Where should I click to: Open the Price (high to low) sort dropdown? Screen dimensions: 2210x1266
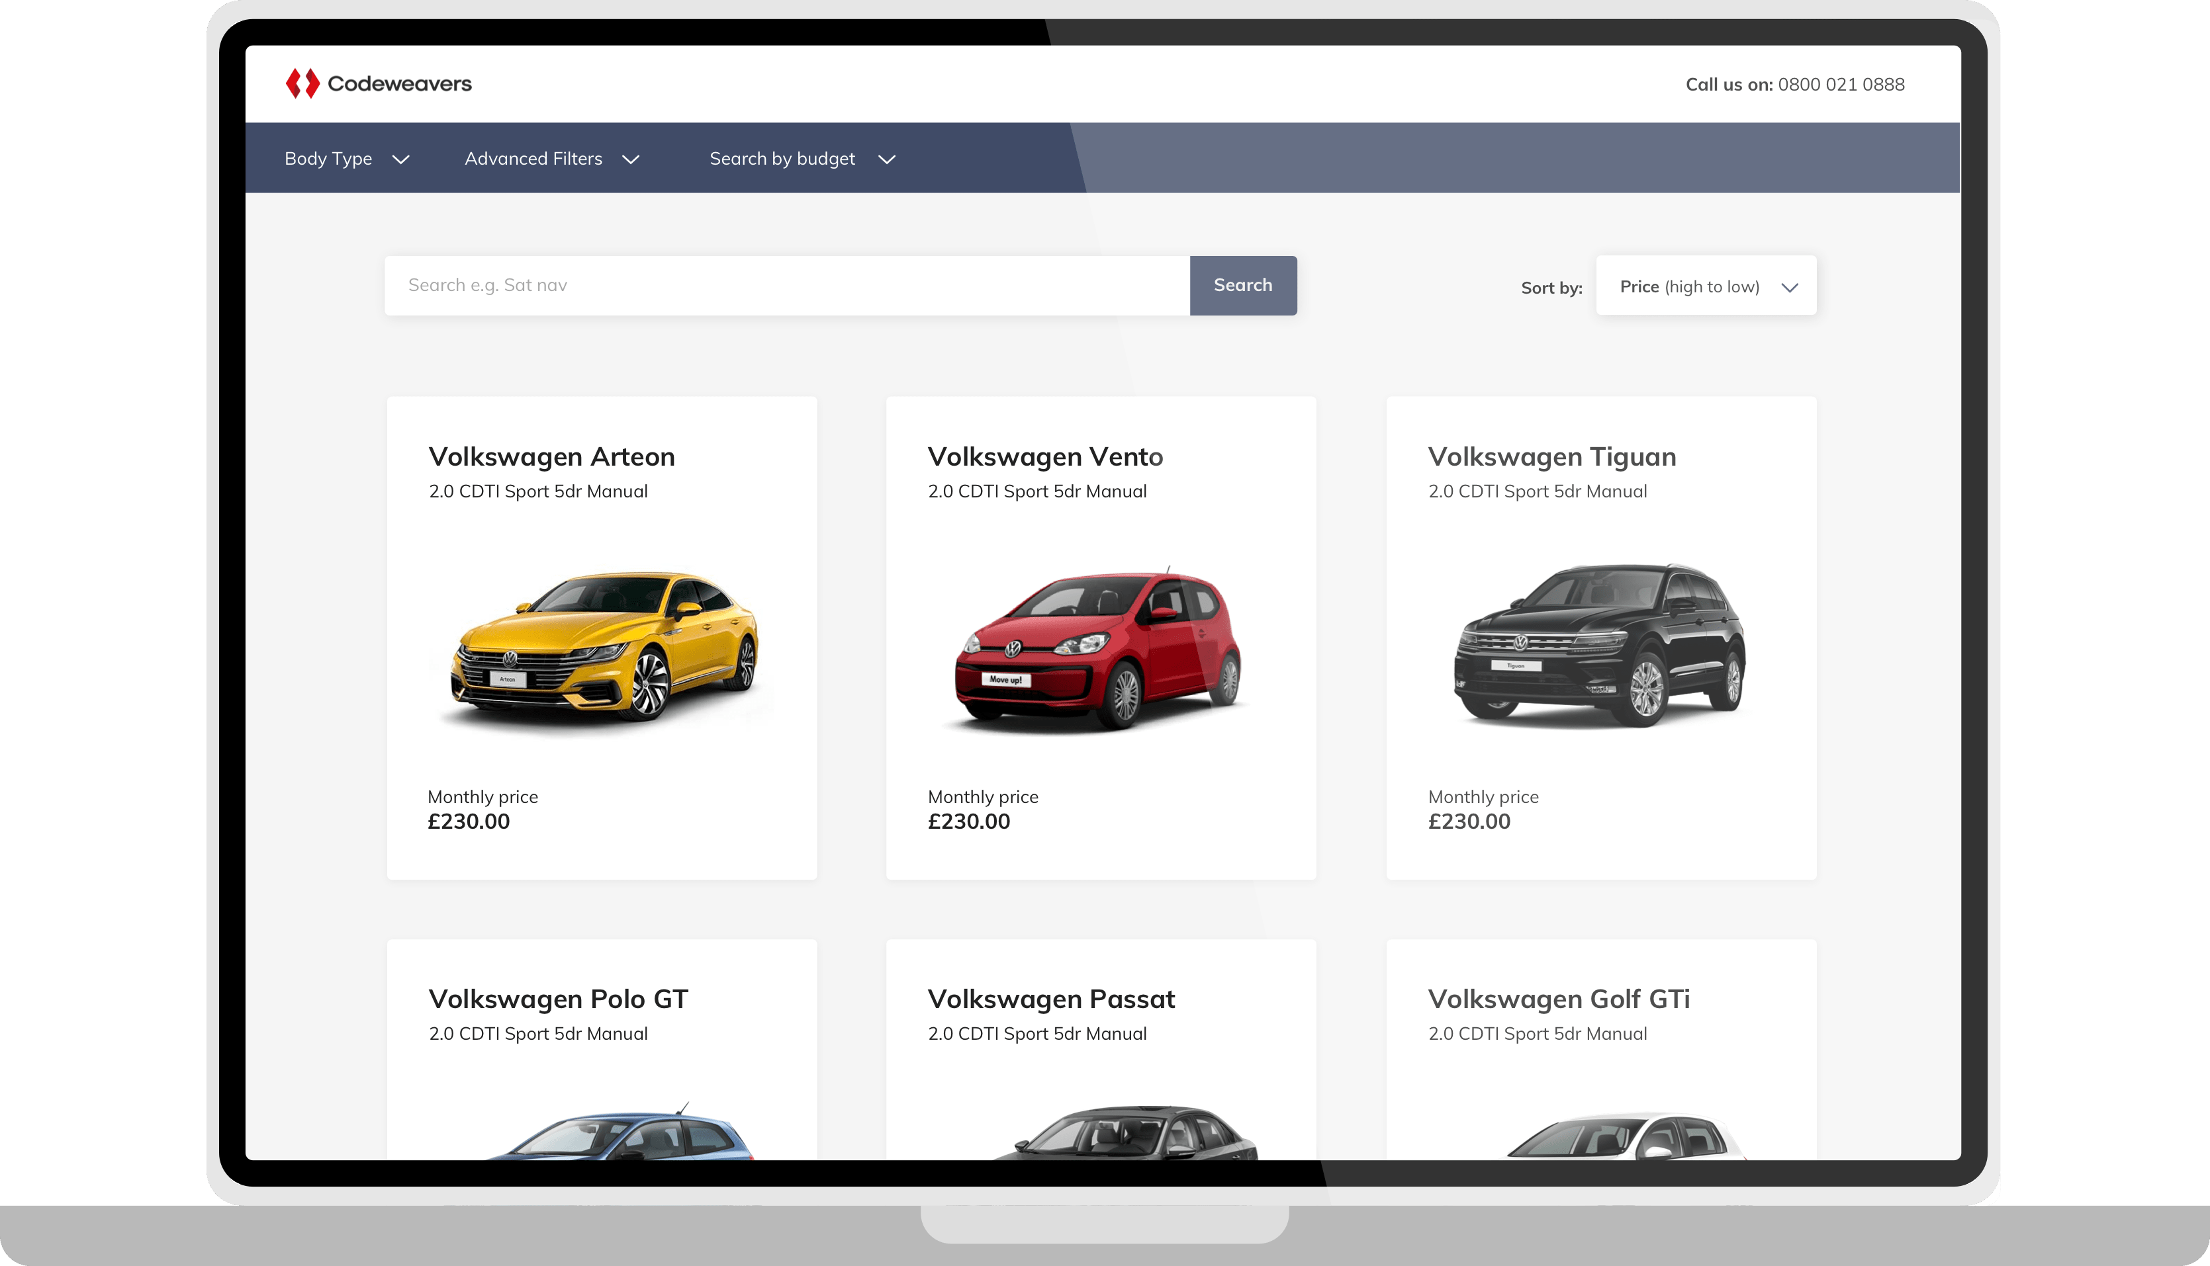pos(1706,286)
